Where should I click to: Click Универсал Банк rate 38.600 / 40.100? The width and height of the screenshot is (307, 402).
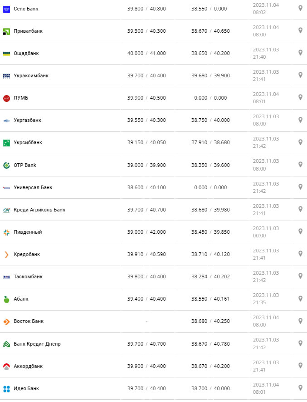pos(146,187)
